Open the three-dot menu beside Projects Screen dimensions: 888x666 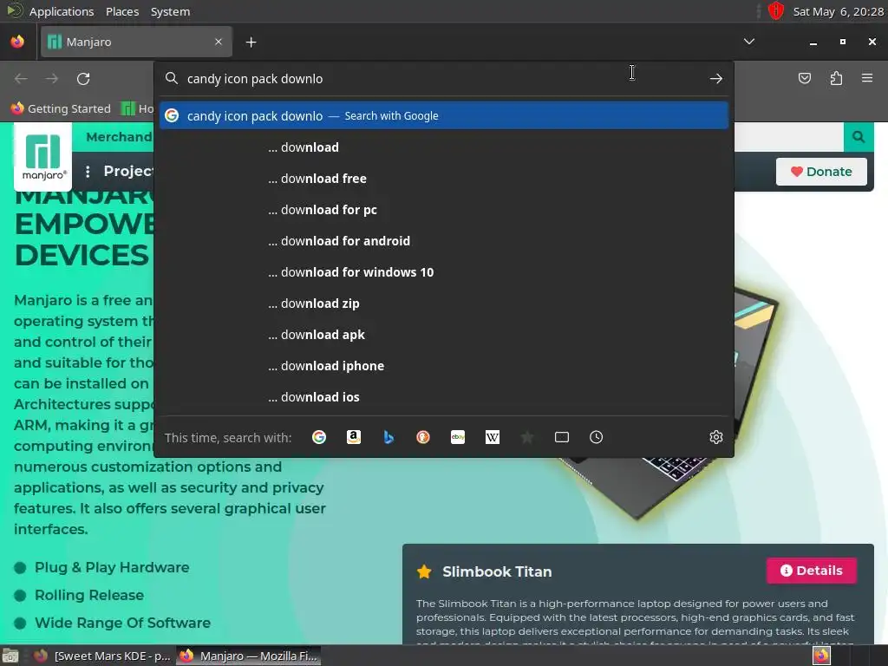88,171
